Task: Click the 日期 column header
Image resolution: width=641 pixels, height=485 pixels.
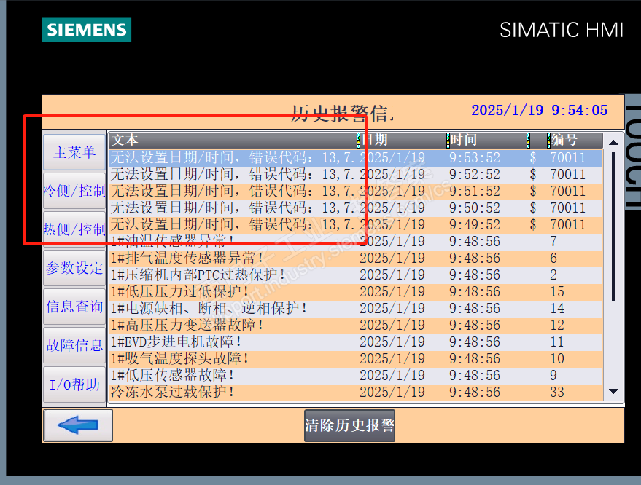Action: [403, 140]
